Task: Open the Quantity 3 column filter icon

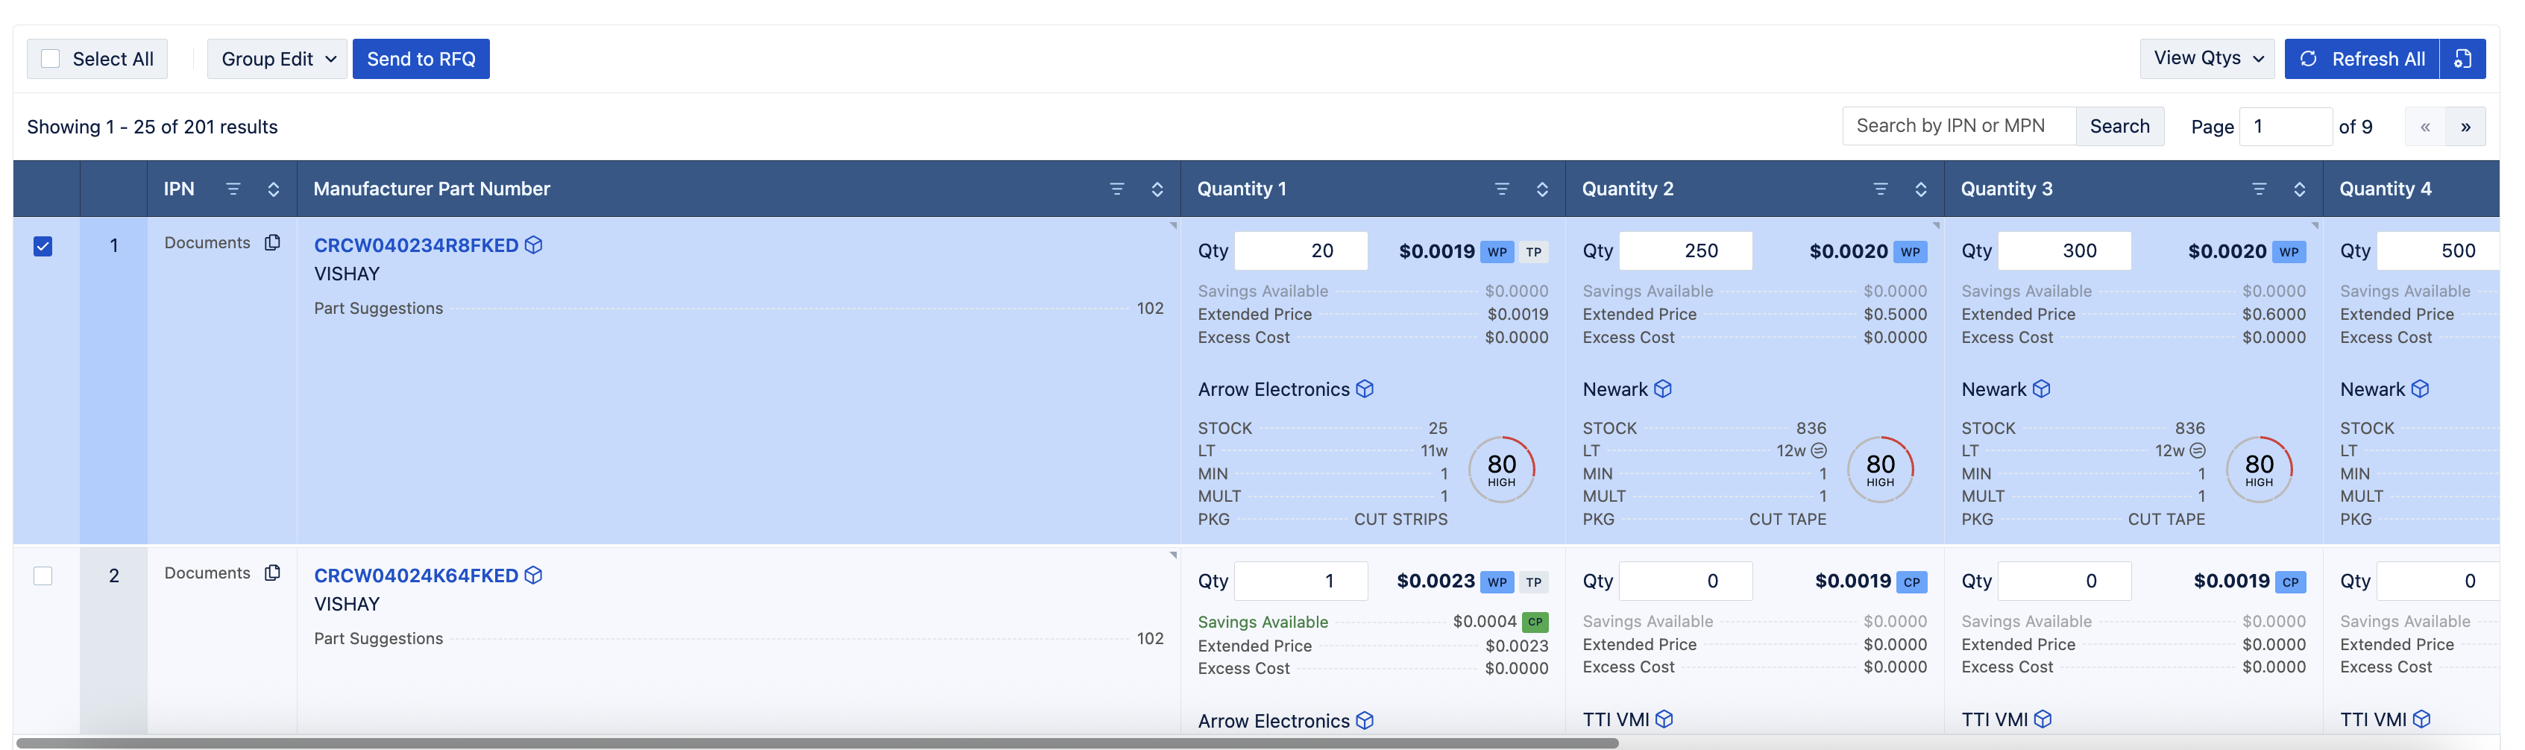Action: pos(2260,189)
